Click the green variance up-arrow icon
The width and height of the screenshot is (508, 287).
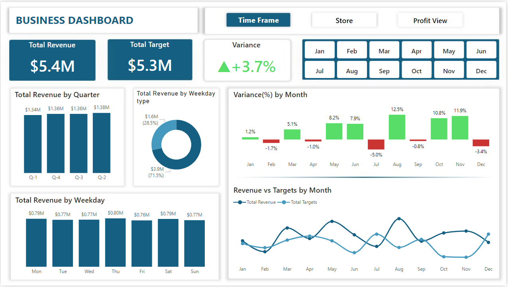click(x=224, y=67)
